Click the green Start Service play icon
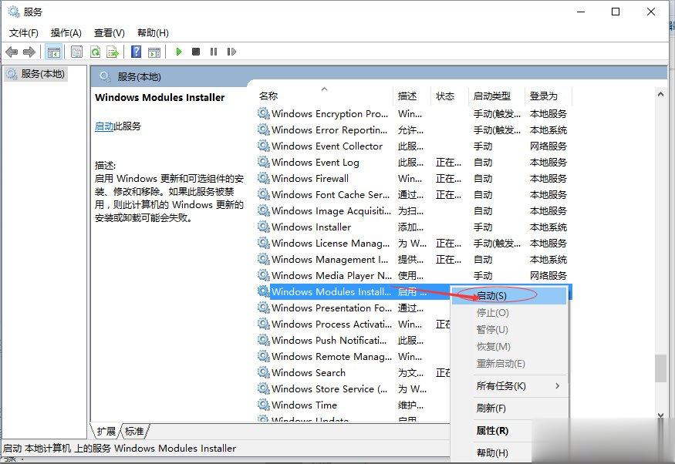 pos(179,52)
